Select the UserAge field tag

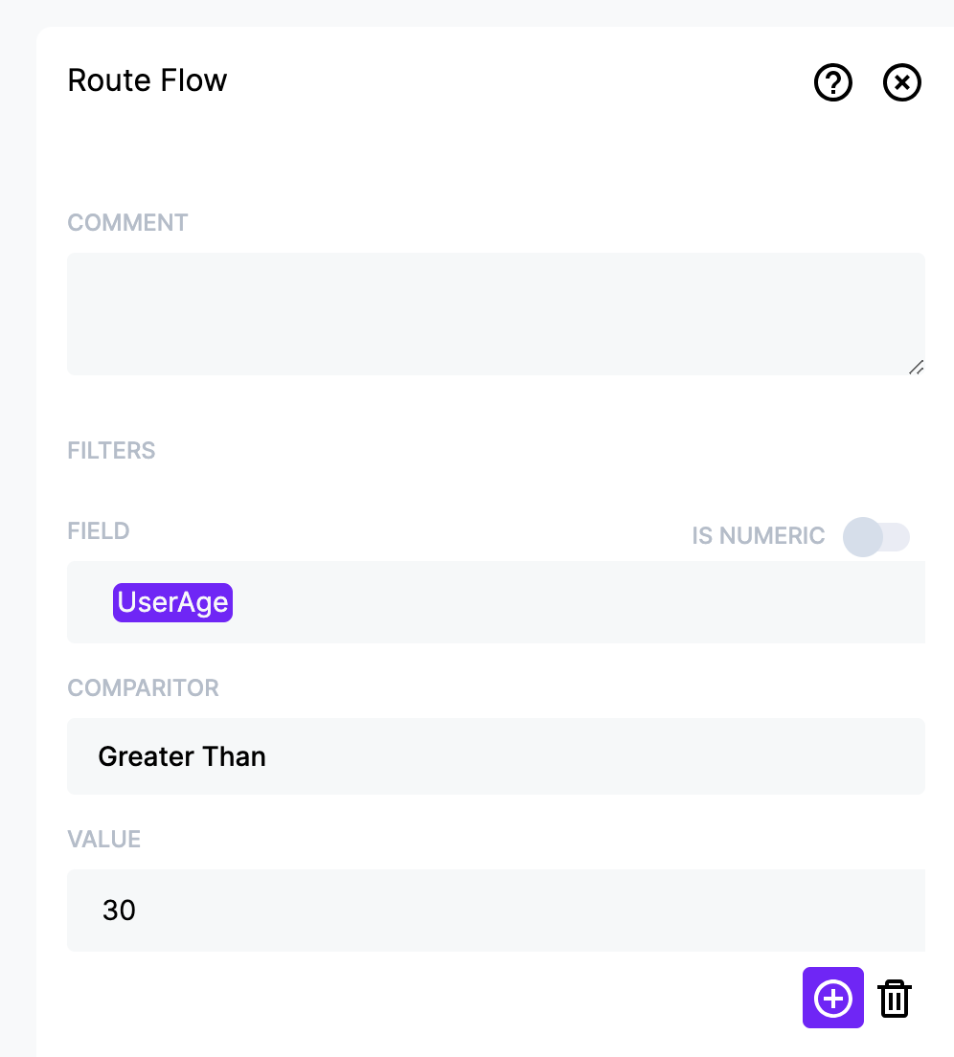point(172,602)
